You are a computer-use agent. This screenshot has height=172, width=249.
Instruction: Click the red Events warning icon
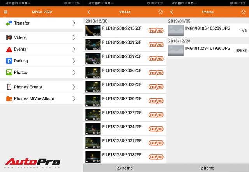click(x=9, y=49)
